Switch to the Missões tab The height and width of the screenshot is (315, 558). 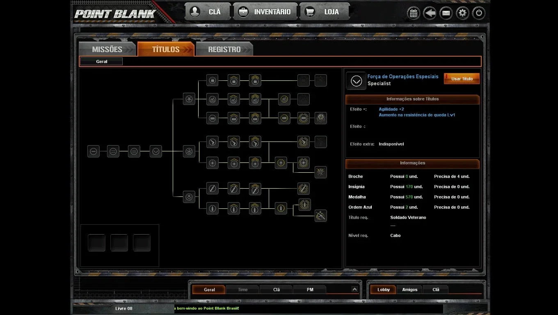107,49
